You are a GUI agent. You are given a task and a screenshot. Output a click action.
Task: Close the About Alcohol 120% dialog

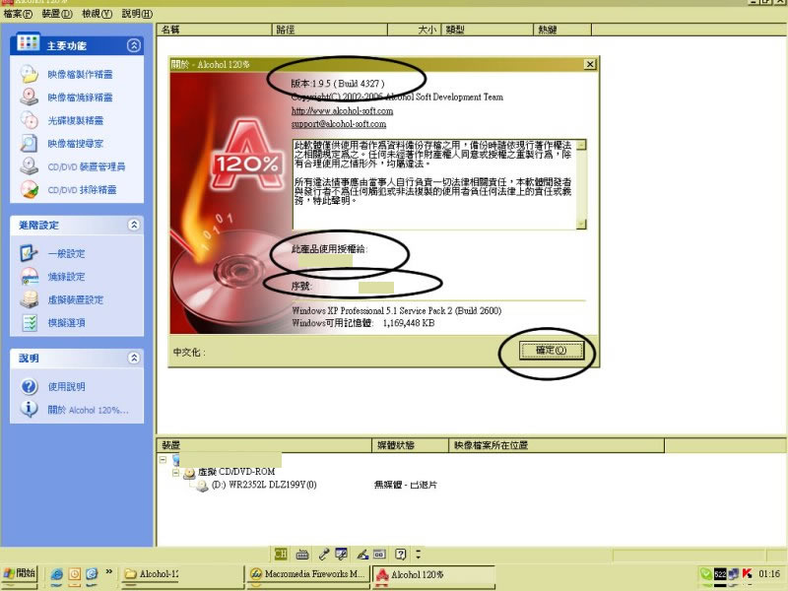(590, 64)
